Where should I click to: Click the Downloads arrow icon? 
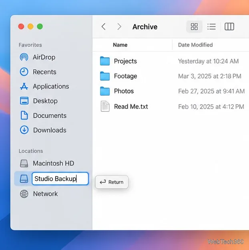click(x=24, y=130)
